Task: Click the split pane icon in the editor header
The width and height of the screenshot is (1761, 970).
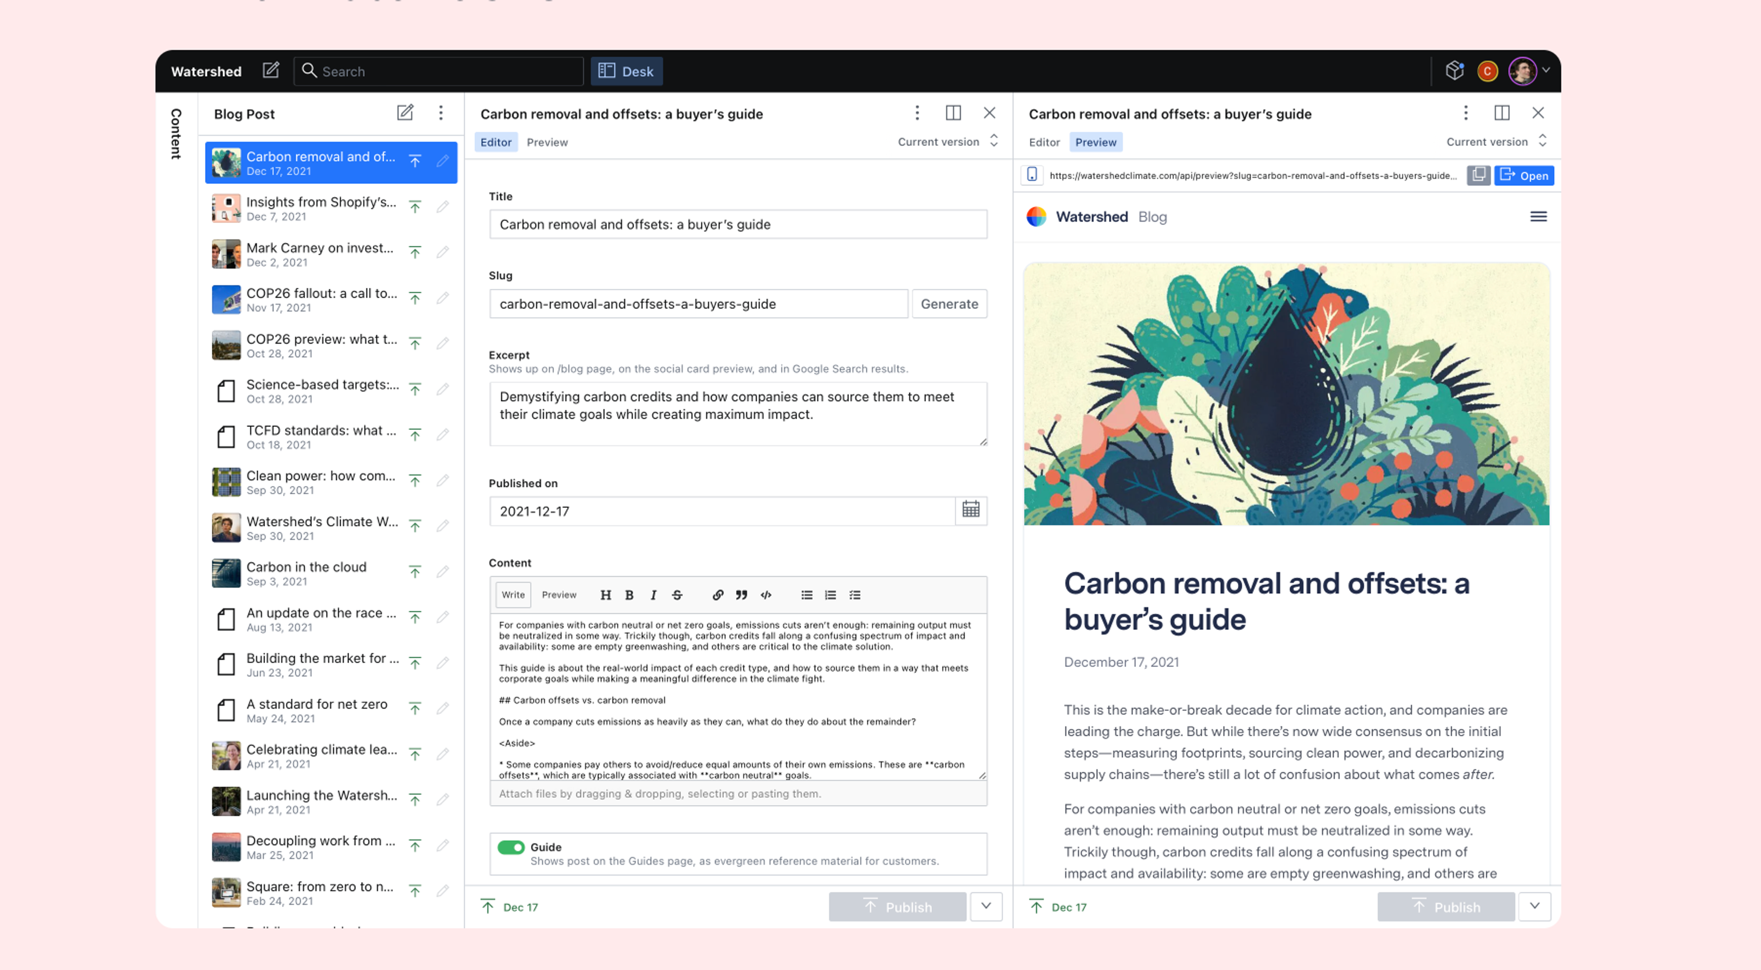Action: (x=953, y=113)
